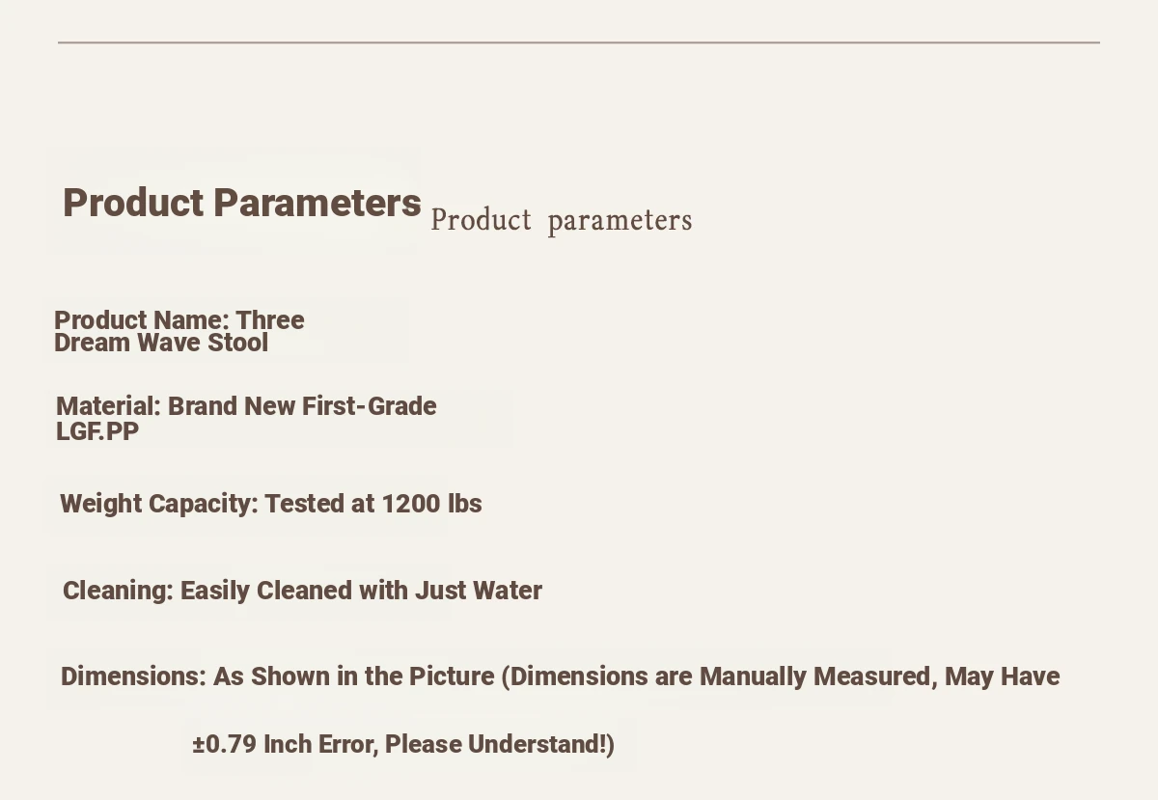The width and height of the screenshot is (1158, 800).
Task: Click the 'Cleaning:' label
Action: click(x=118, y=591)
